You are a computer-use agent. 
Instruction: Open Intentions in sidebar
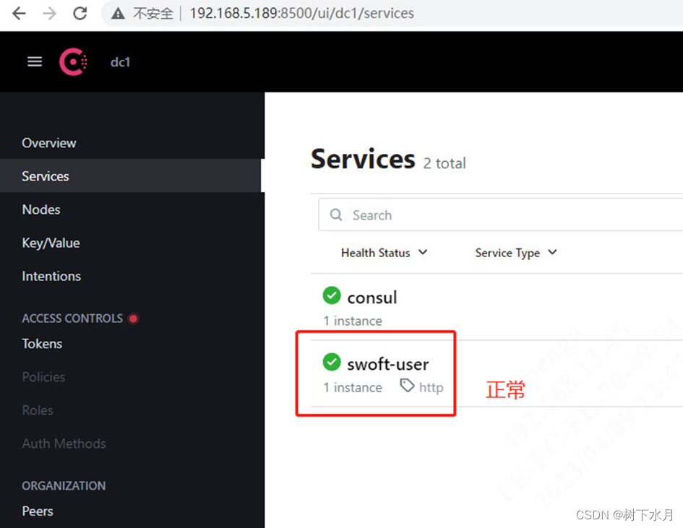[x=51, y=277]
